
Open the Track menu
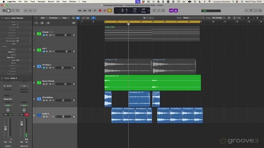tap(33, 2)
